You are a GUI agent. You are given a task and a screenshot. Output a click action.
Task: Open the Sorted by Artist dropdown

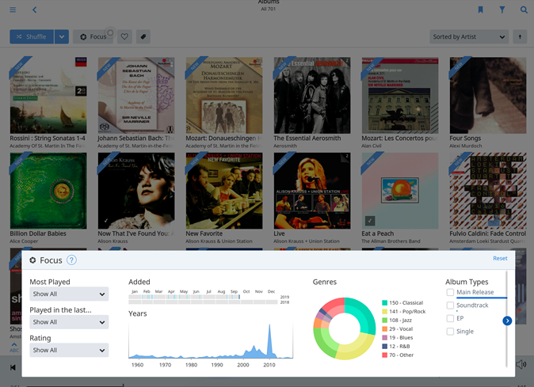click(469, 36)
